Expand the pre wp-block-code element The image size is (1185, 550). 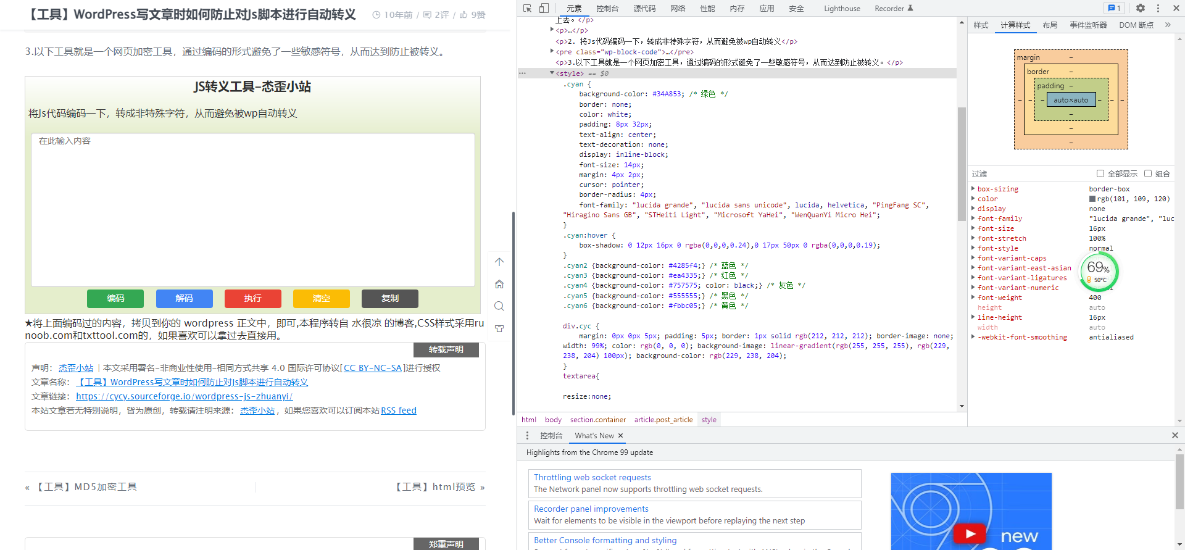tap(552, 52)
